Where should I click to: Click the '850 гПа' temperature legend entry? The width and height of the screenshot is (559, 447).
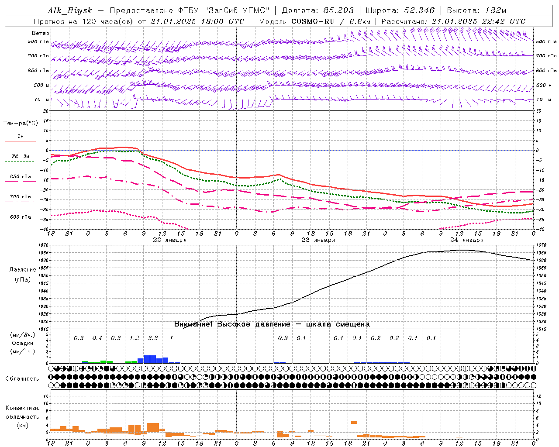20,177
